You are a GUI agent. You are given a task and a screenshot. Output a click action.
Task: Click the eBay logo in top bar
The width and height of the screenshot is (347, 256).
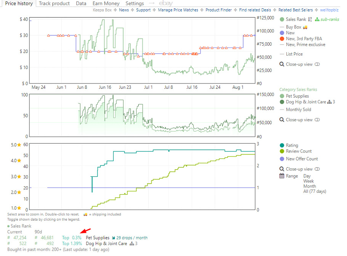(x=165, y=3)
